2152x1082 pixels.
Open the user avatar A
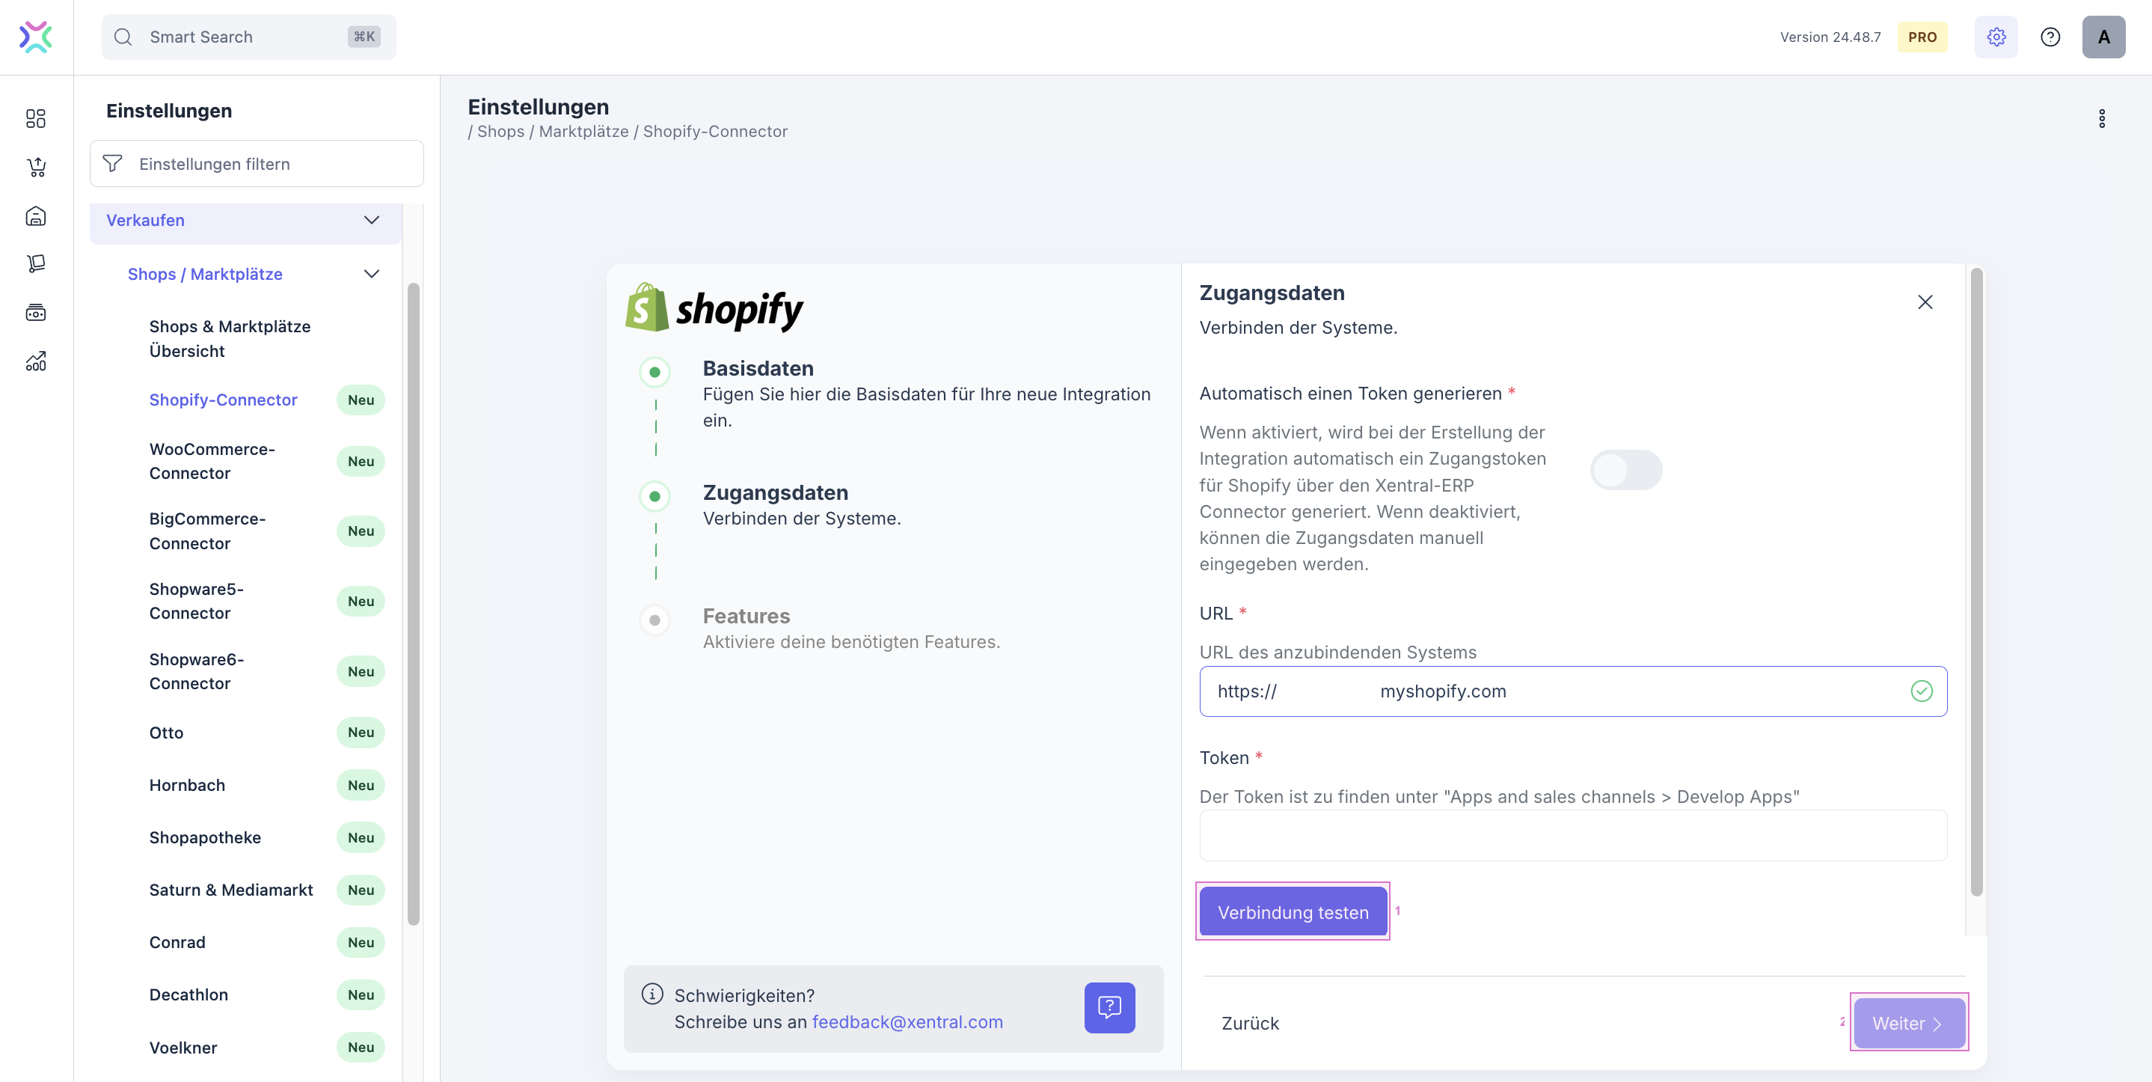[x=2103, y=37]
